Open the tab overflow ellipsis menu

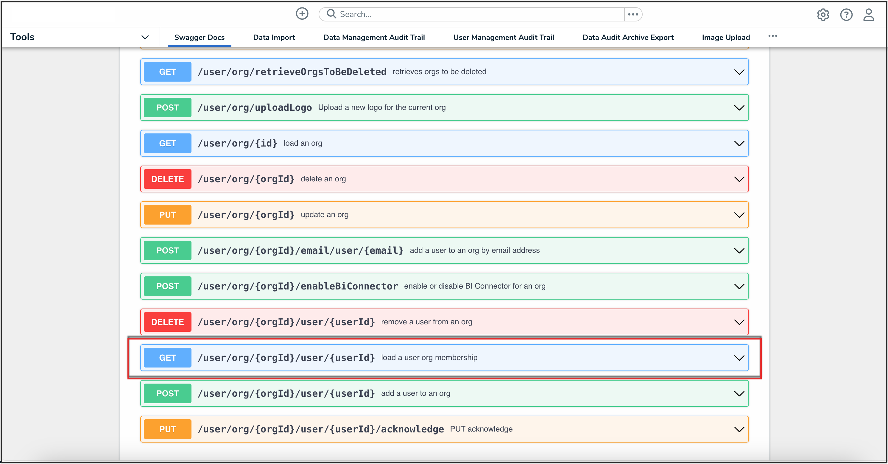(773, 36)
